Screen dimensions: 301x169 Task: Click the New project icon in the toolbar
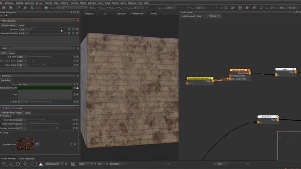click(4, 8)
